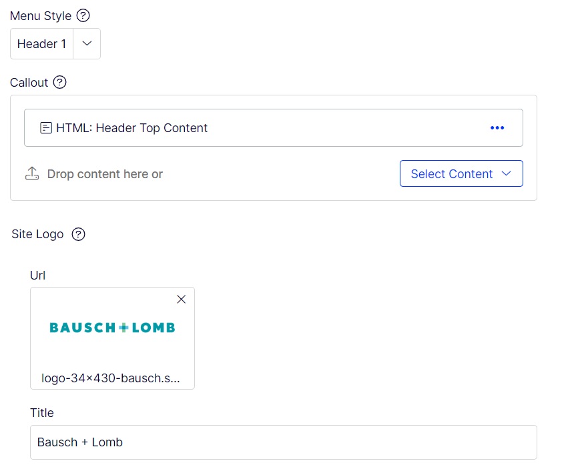Select the Header 1 menu style value
This screenshot has width=582, height=471.
tap(42, 44)
